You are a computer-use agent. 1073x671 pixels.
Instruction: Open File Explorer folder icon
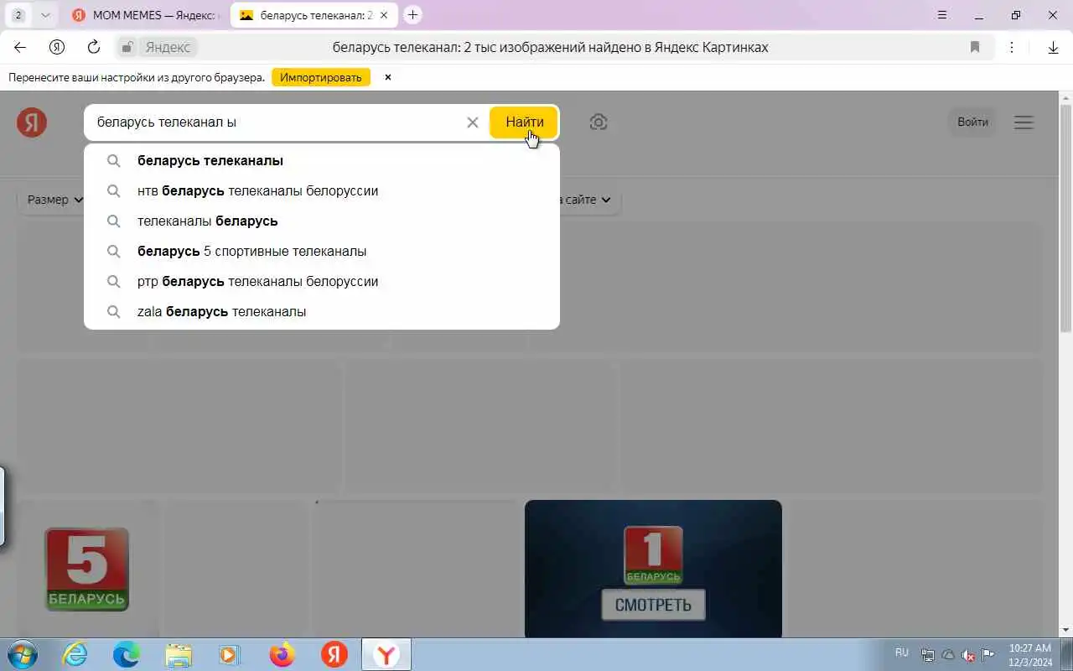click(x=179, y=655)
